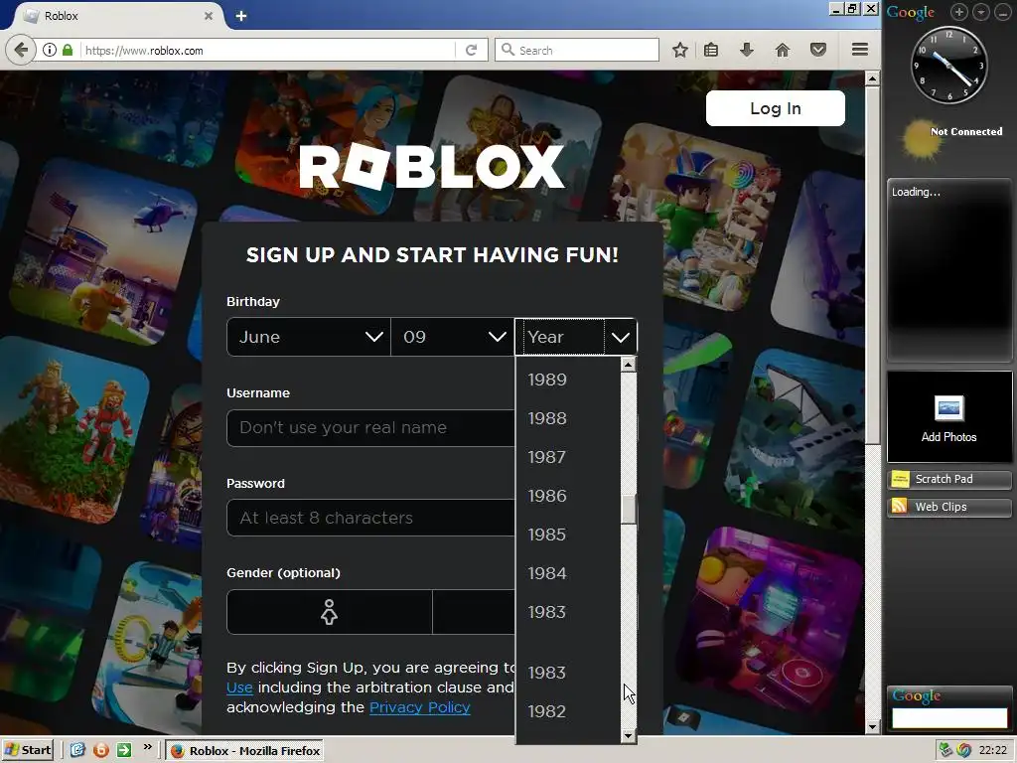Click the Firefox Search box
The height and width of the screenshot is (763, 1017).
point(577,50)
